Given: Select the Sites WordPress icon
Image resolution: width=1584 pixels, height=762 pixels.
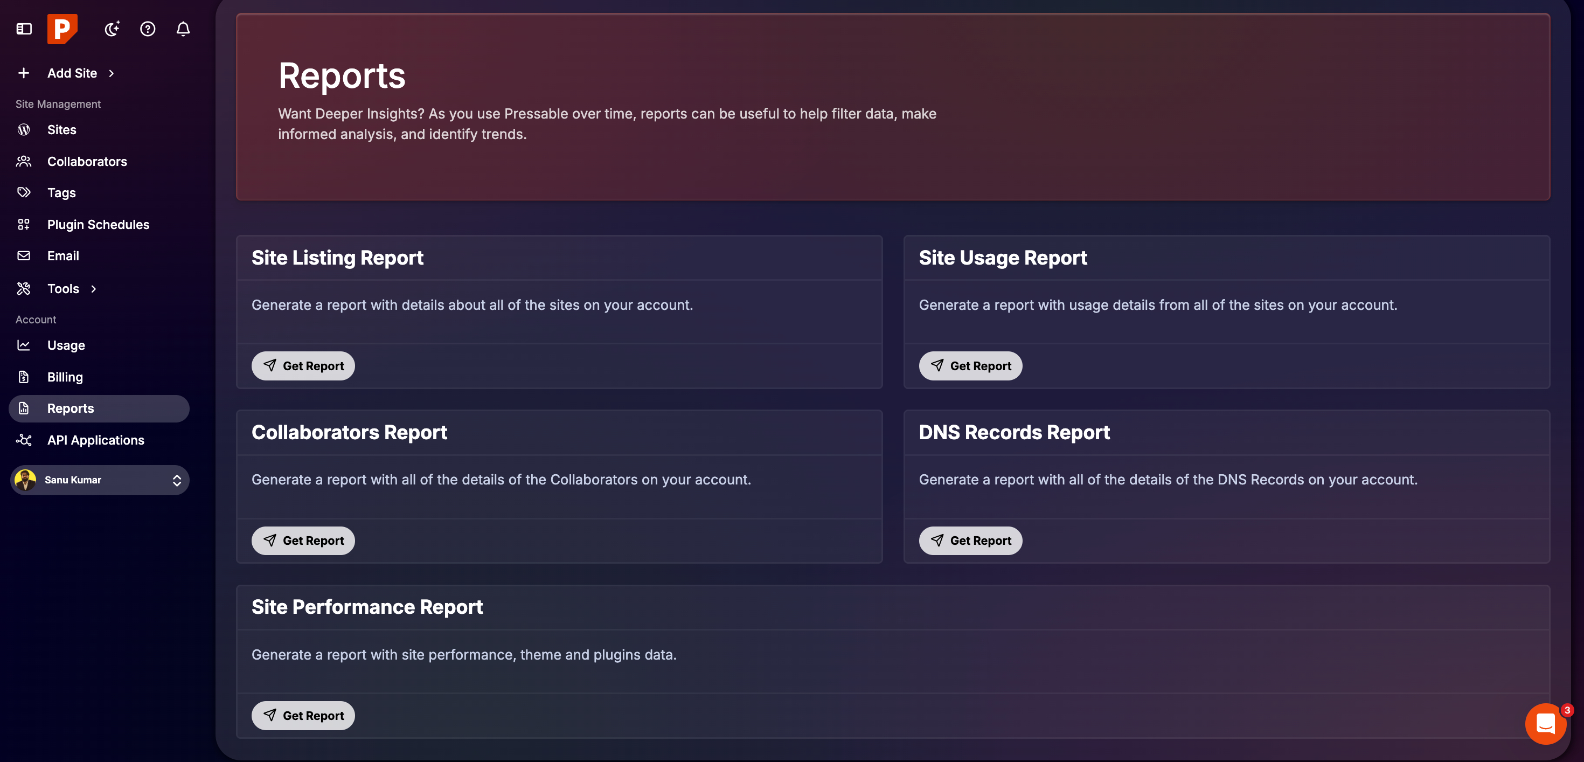Looking at the screenshot, I should pos(24,130).
